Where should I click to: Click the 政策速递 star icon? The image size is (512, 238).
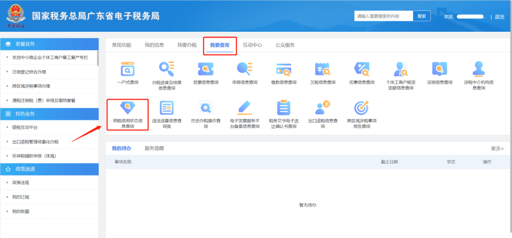coord(8,169)
